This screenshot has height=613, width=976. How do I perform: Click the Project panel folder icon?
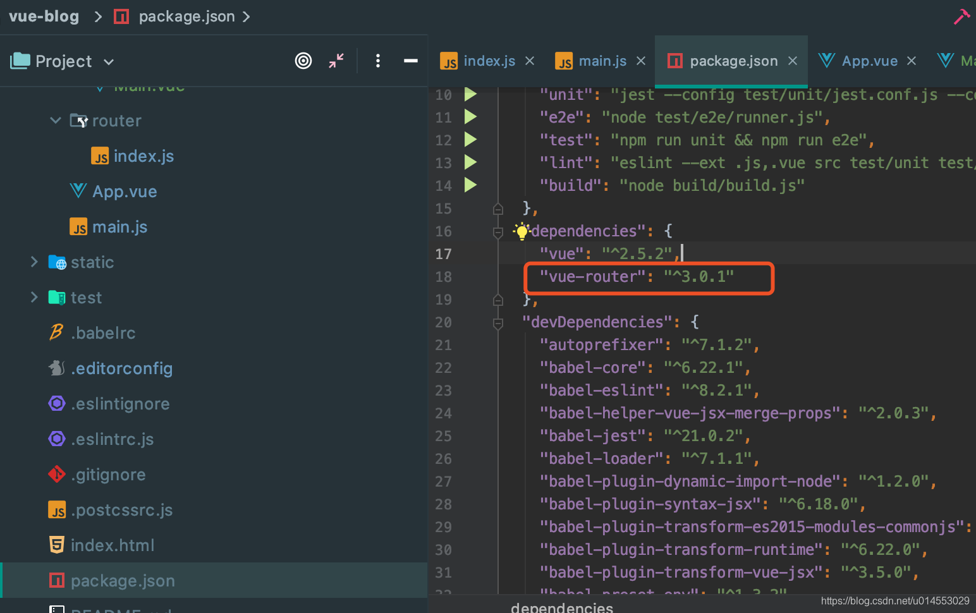(x=20, y=61)
